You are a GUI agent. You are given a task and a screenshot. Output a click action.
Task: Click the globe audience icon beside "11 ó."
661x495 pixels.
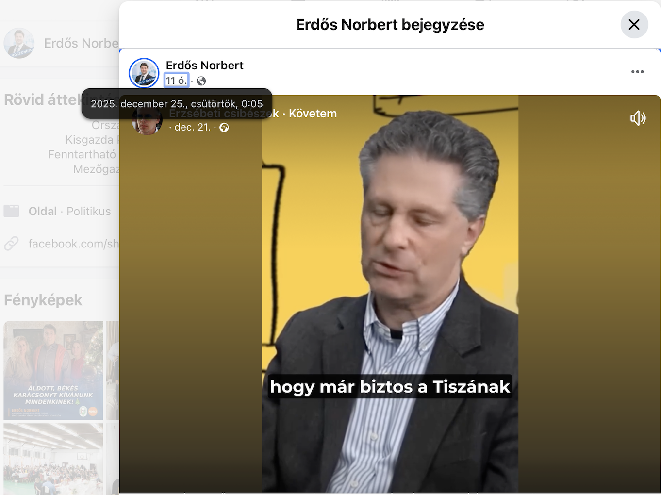[201, 81]
